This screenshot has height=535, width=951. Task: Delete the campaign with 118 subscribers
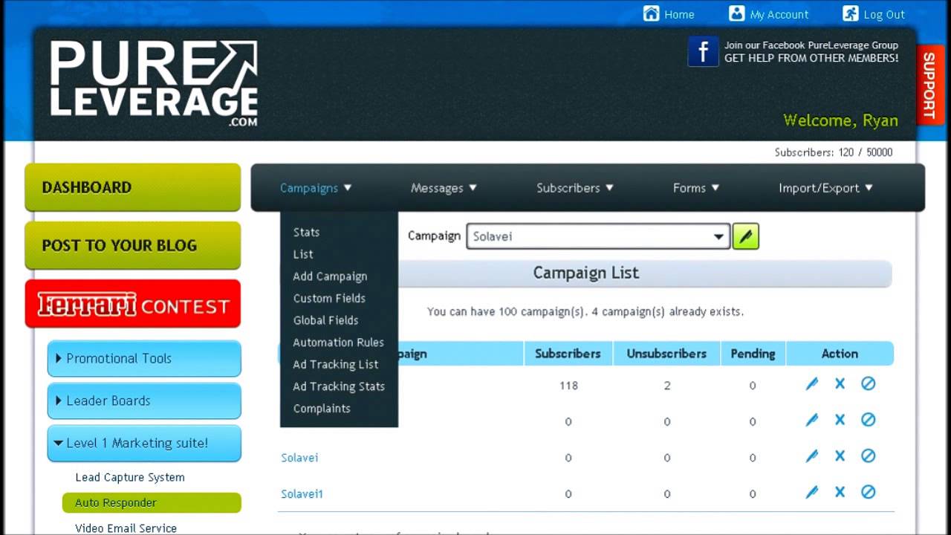840,384
